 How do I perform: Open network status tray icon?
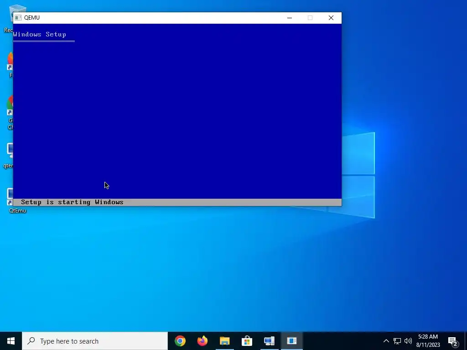pos(397,341)
